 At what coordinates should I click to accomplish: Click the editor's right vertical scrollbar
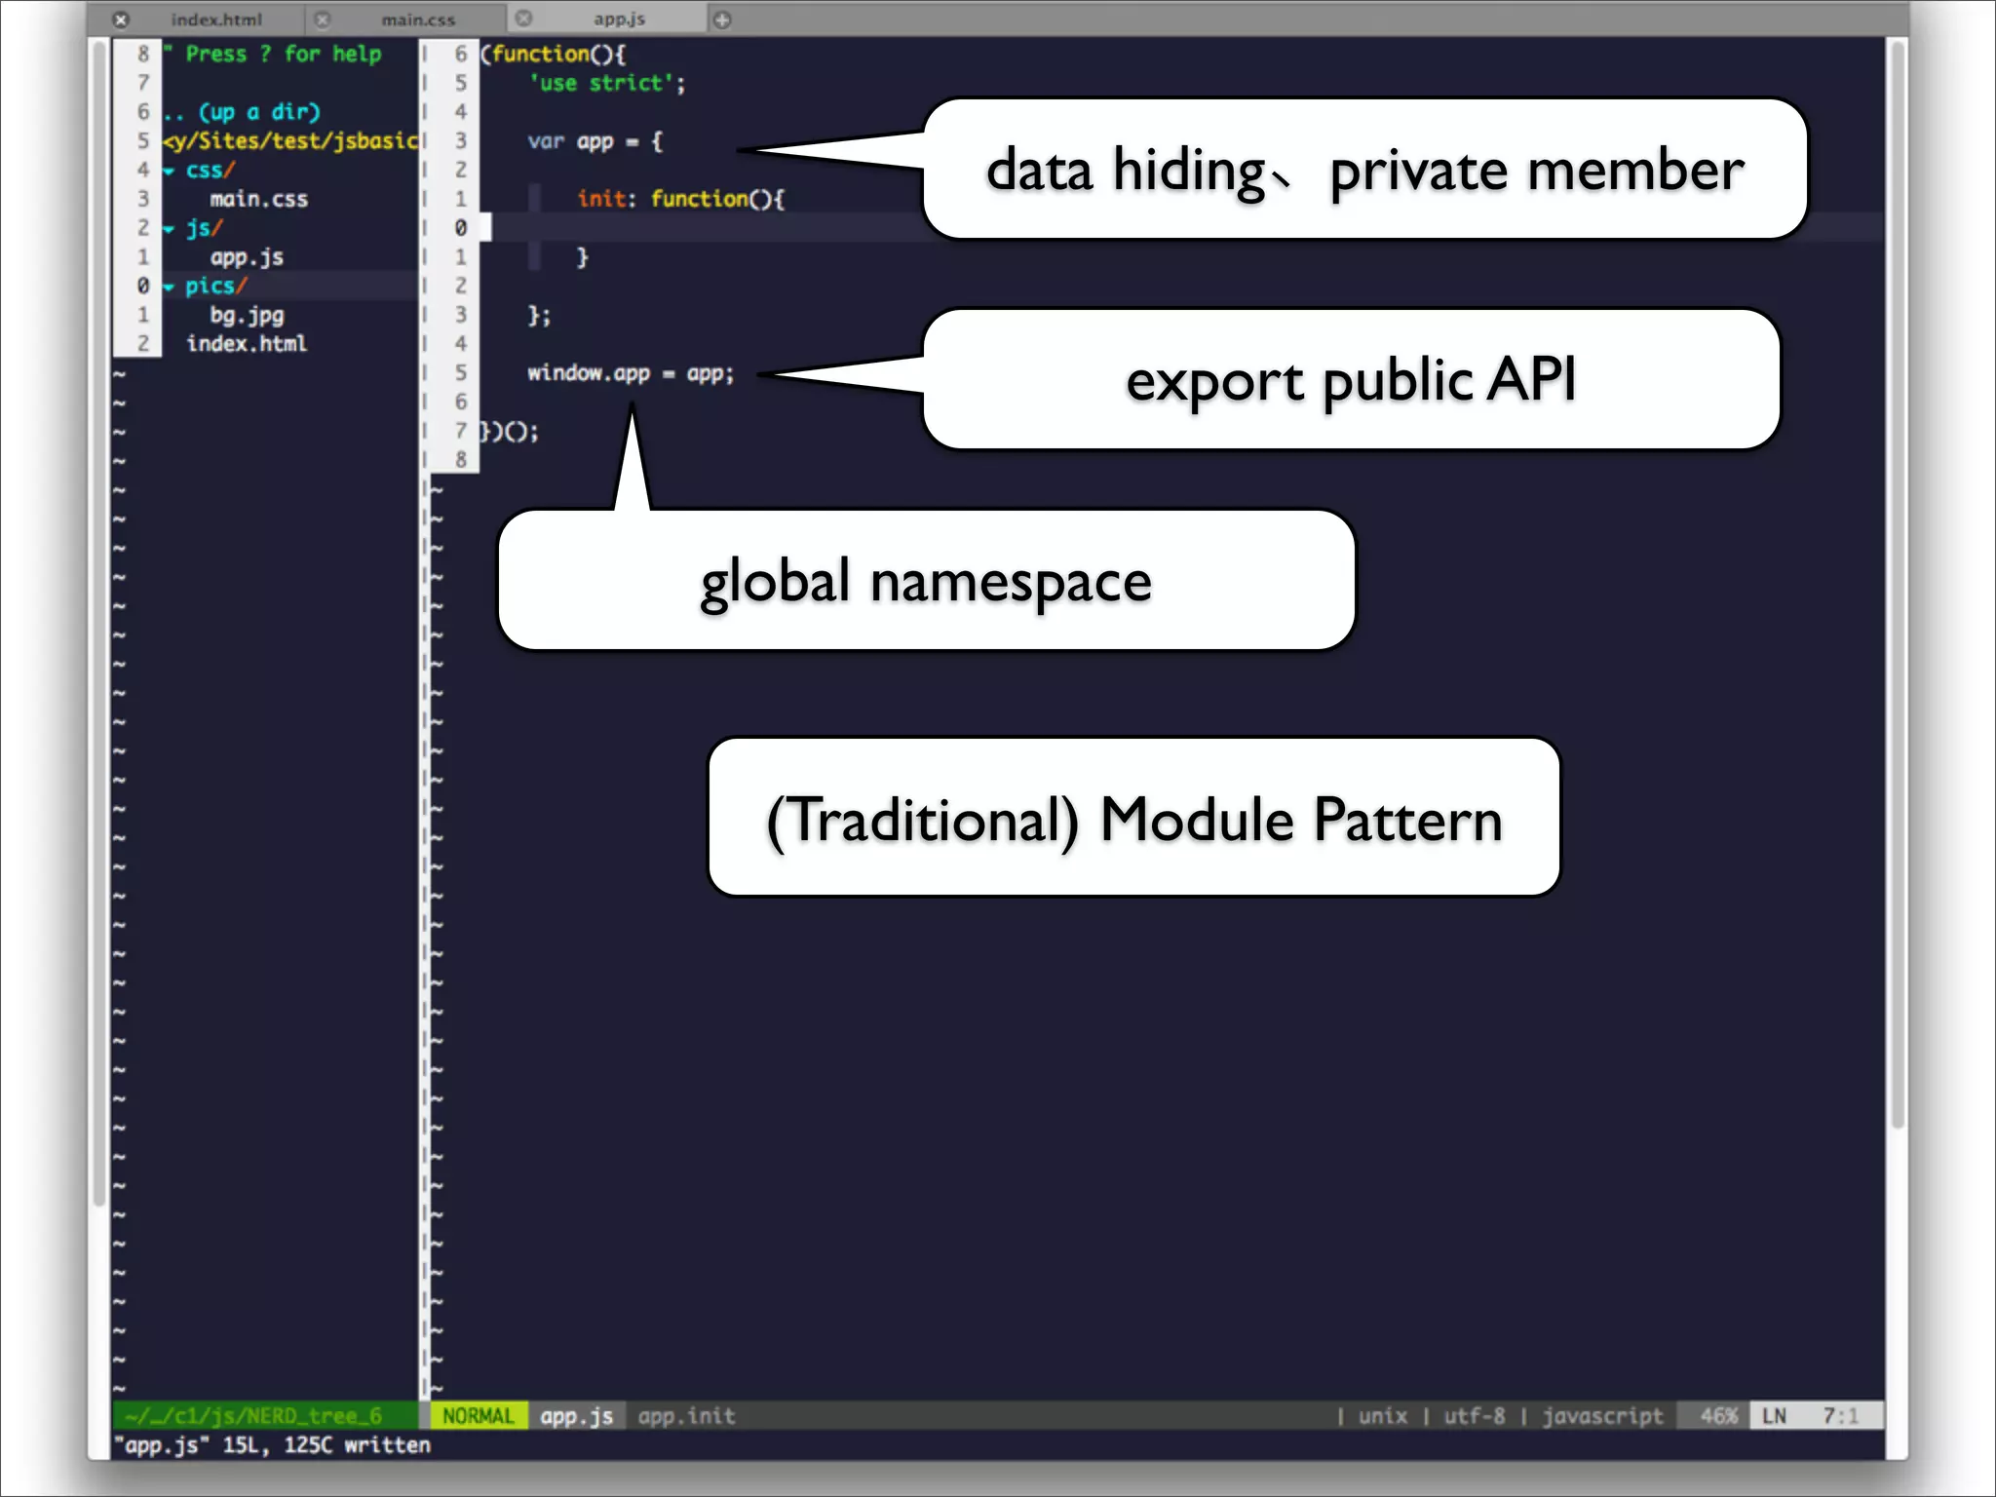(x=1897, y=585)
